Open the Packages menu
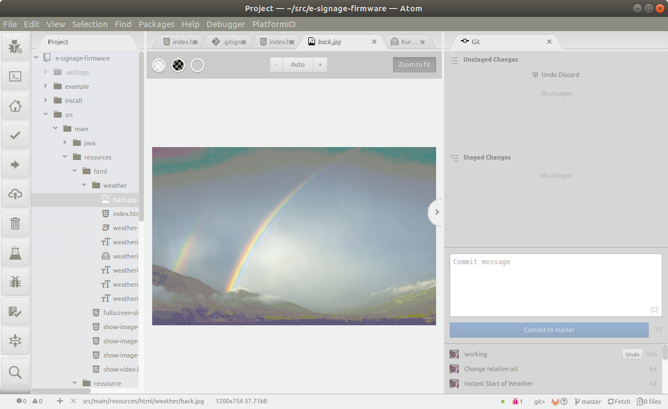668x409 pixels. (157, 24)
